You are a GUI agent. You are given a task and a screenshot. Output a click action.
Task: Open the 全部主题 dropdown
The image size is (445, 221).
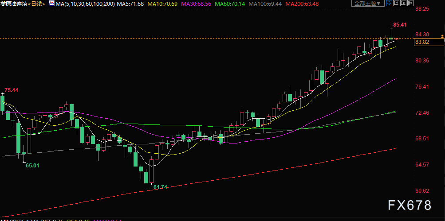click(x=368, y=4)
